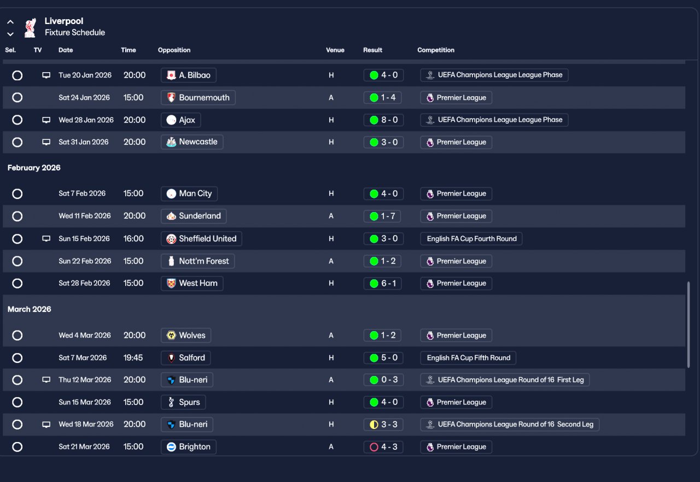Select the Spurs fixture radio button
This screenshot has width=700, height=482.
17,402
